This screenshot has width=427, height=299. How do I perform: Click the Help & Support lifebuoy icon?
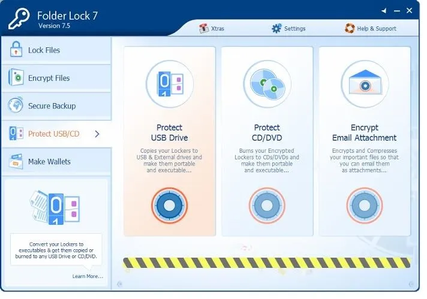click(350, 28)
